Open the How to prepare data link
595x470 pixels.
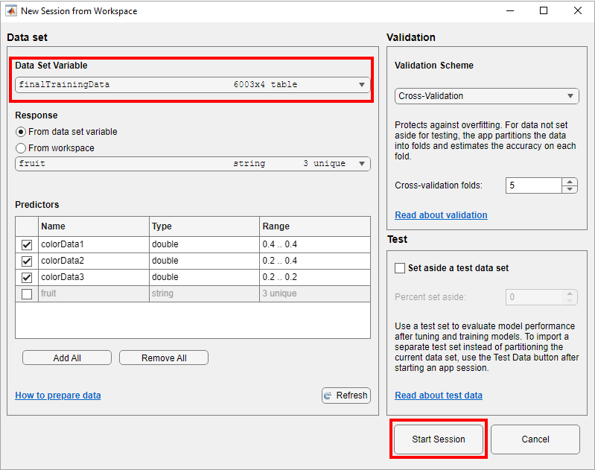tap(58, 396)
